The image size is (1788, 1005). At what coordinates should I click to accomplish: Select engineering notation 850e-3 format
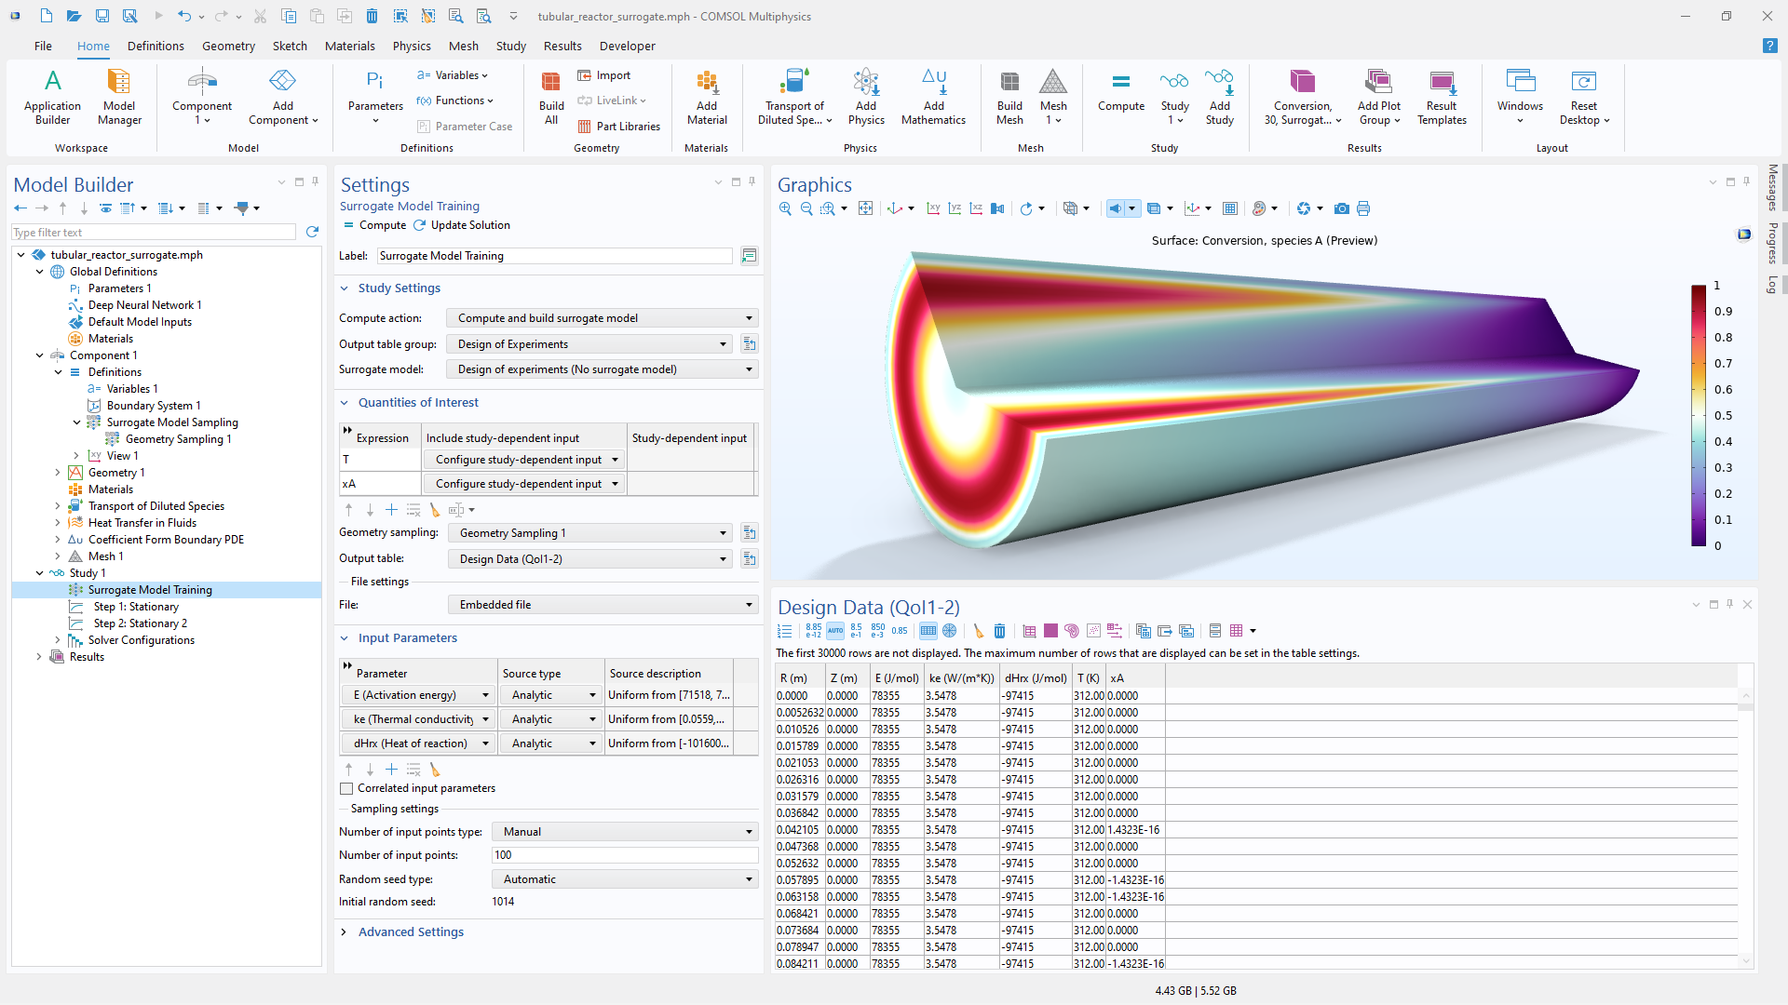click(x=877, y=631)
